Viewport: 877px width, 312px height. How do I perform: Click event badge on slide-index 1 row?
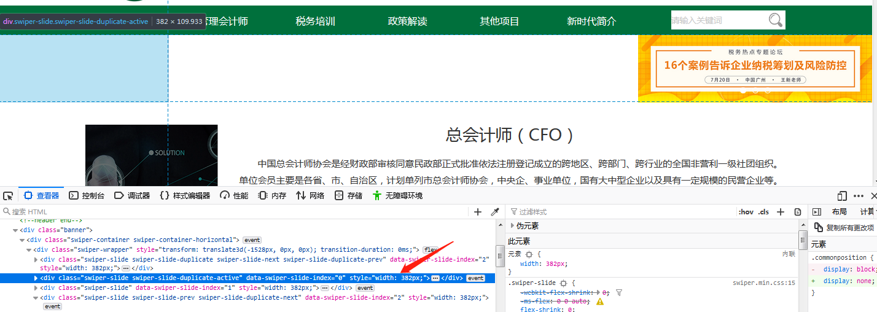(365, 287)
